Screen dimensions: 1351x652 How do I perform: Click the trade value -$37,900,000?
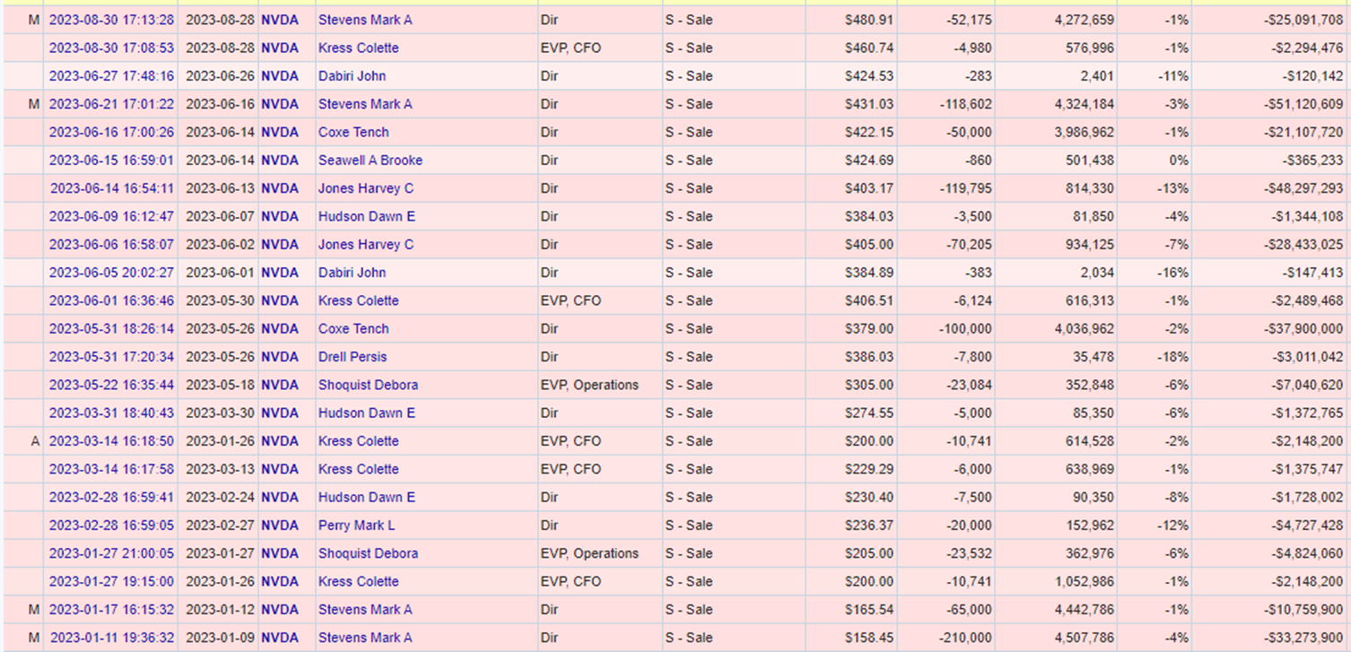tap(1303, 328)
